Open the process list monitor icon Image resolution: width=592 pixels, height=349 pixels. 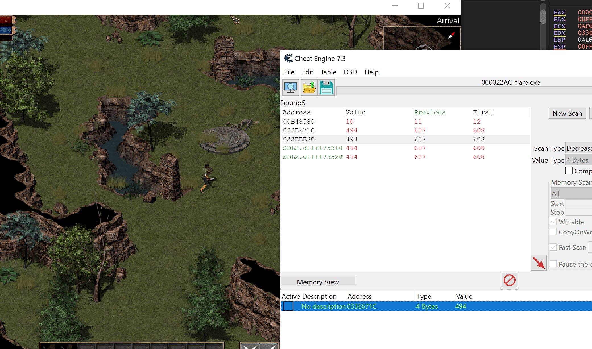coord(291,88)
